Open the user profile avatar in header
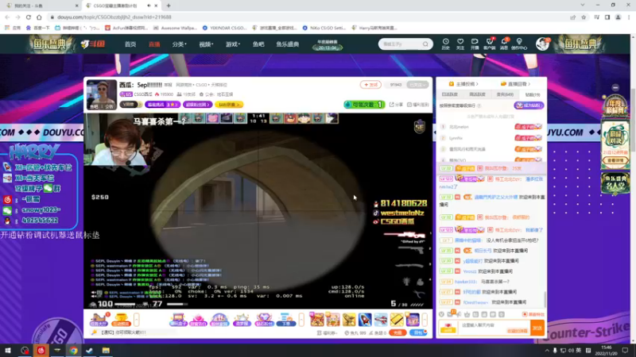Image resolution: width=636 pixels, height=357 pixels. coord(542,44)
